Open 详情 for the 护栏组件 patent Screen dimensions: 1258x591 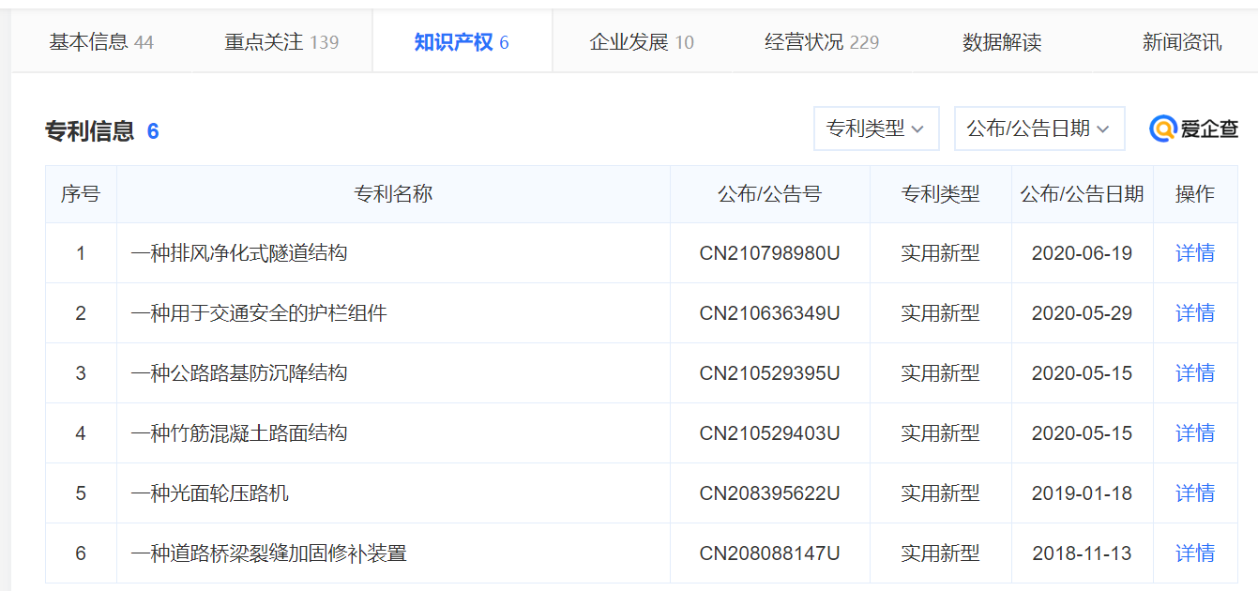1194,313
